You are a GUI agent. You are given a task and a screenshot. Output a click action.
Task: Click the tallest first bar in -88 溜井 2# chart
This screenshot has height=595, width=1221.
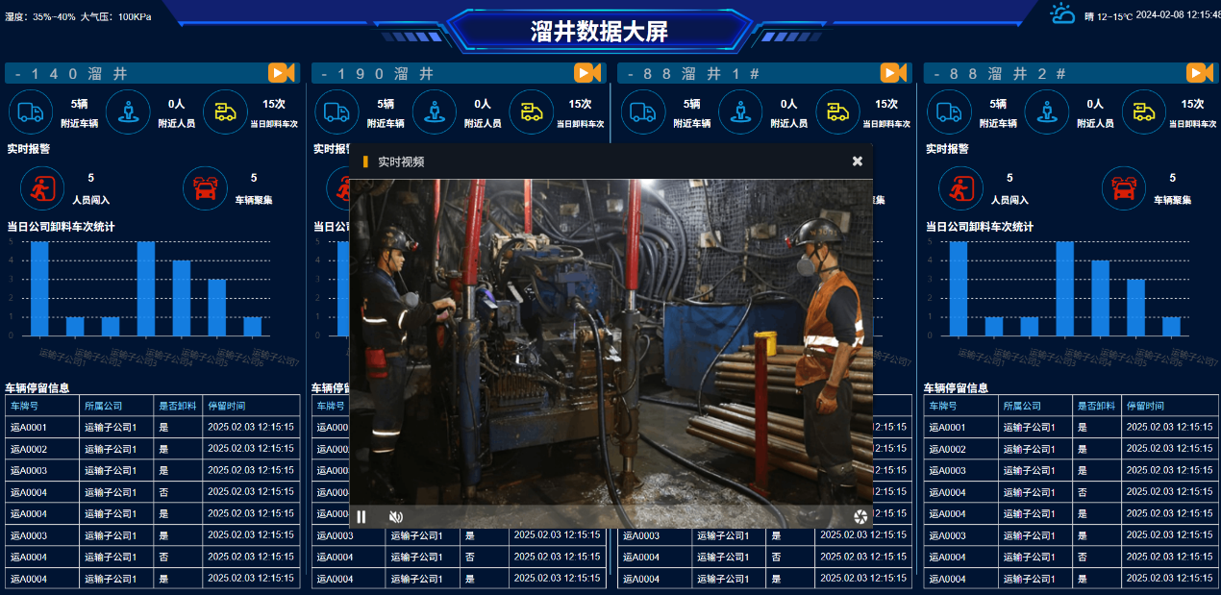(959, 288)
